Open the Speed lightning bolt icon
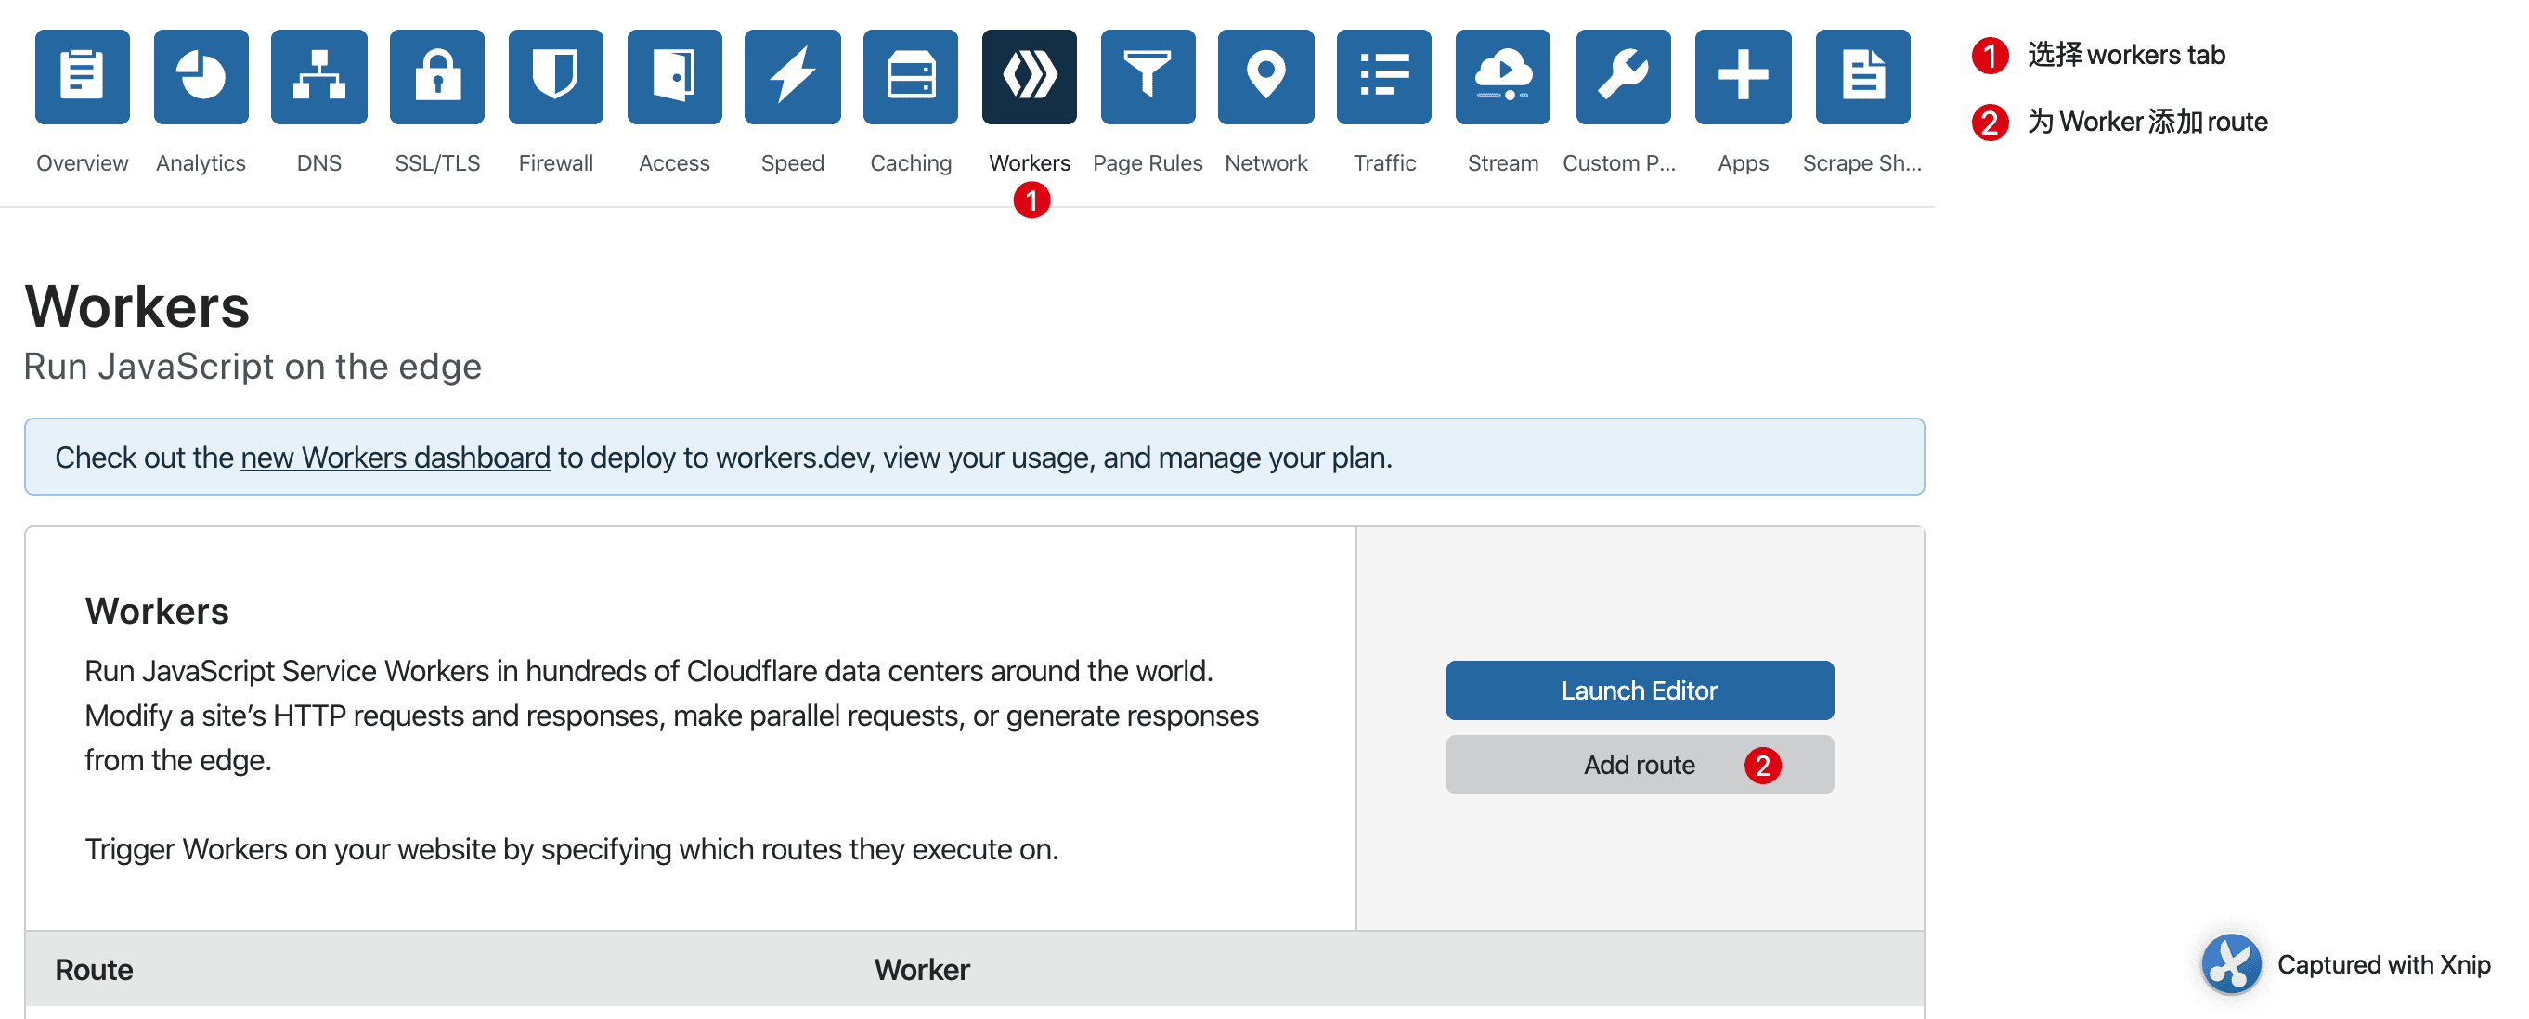 tap(792, 77)
